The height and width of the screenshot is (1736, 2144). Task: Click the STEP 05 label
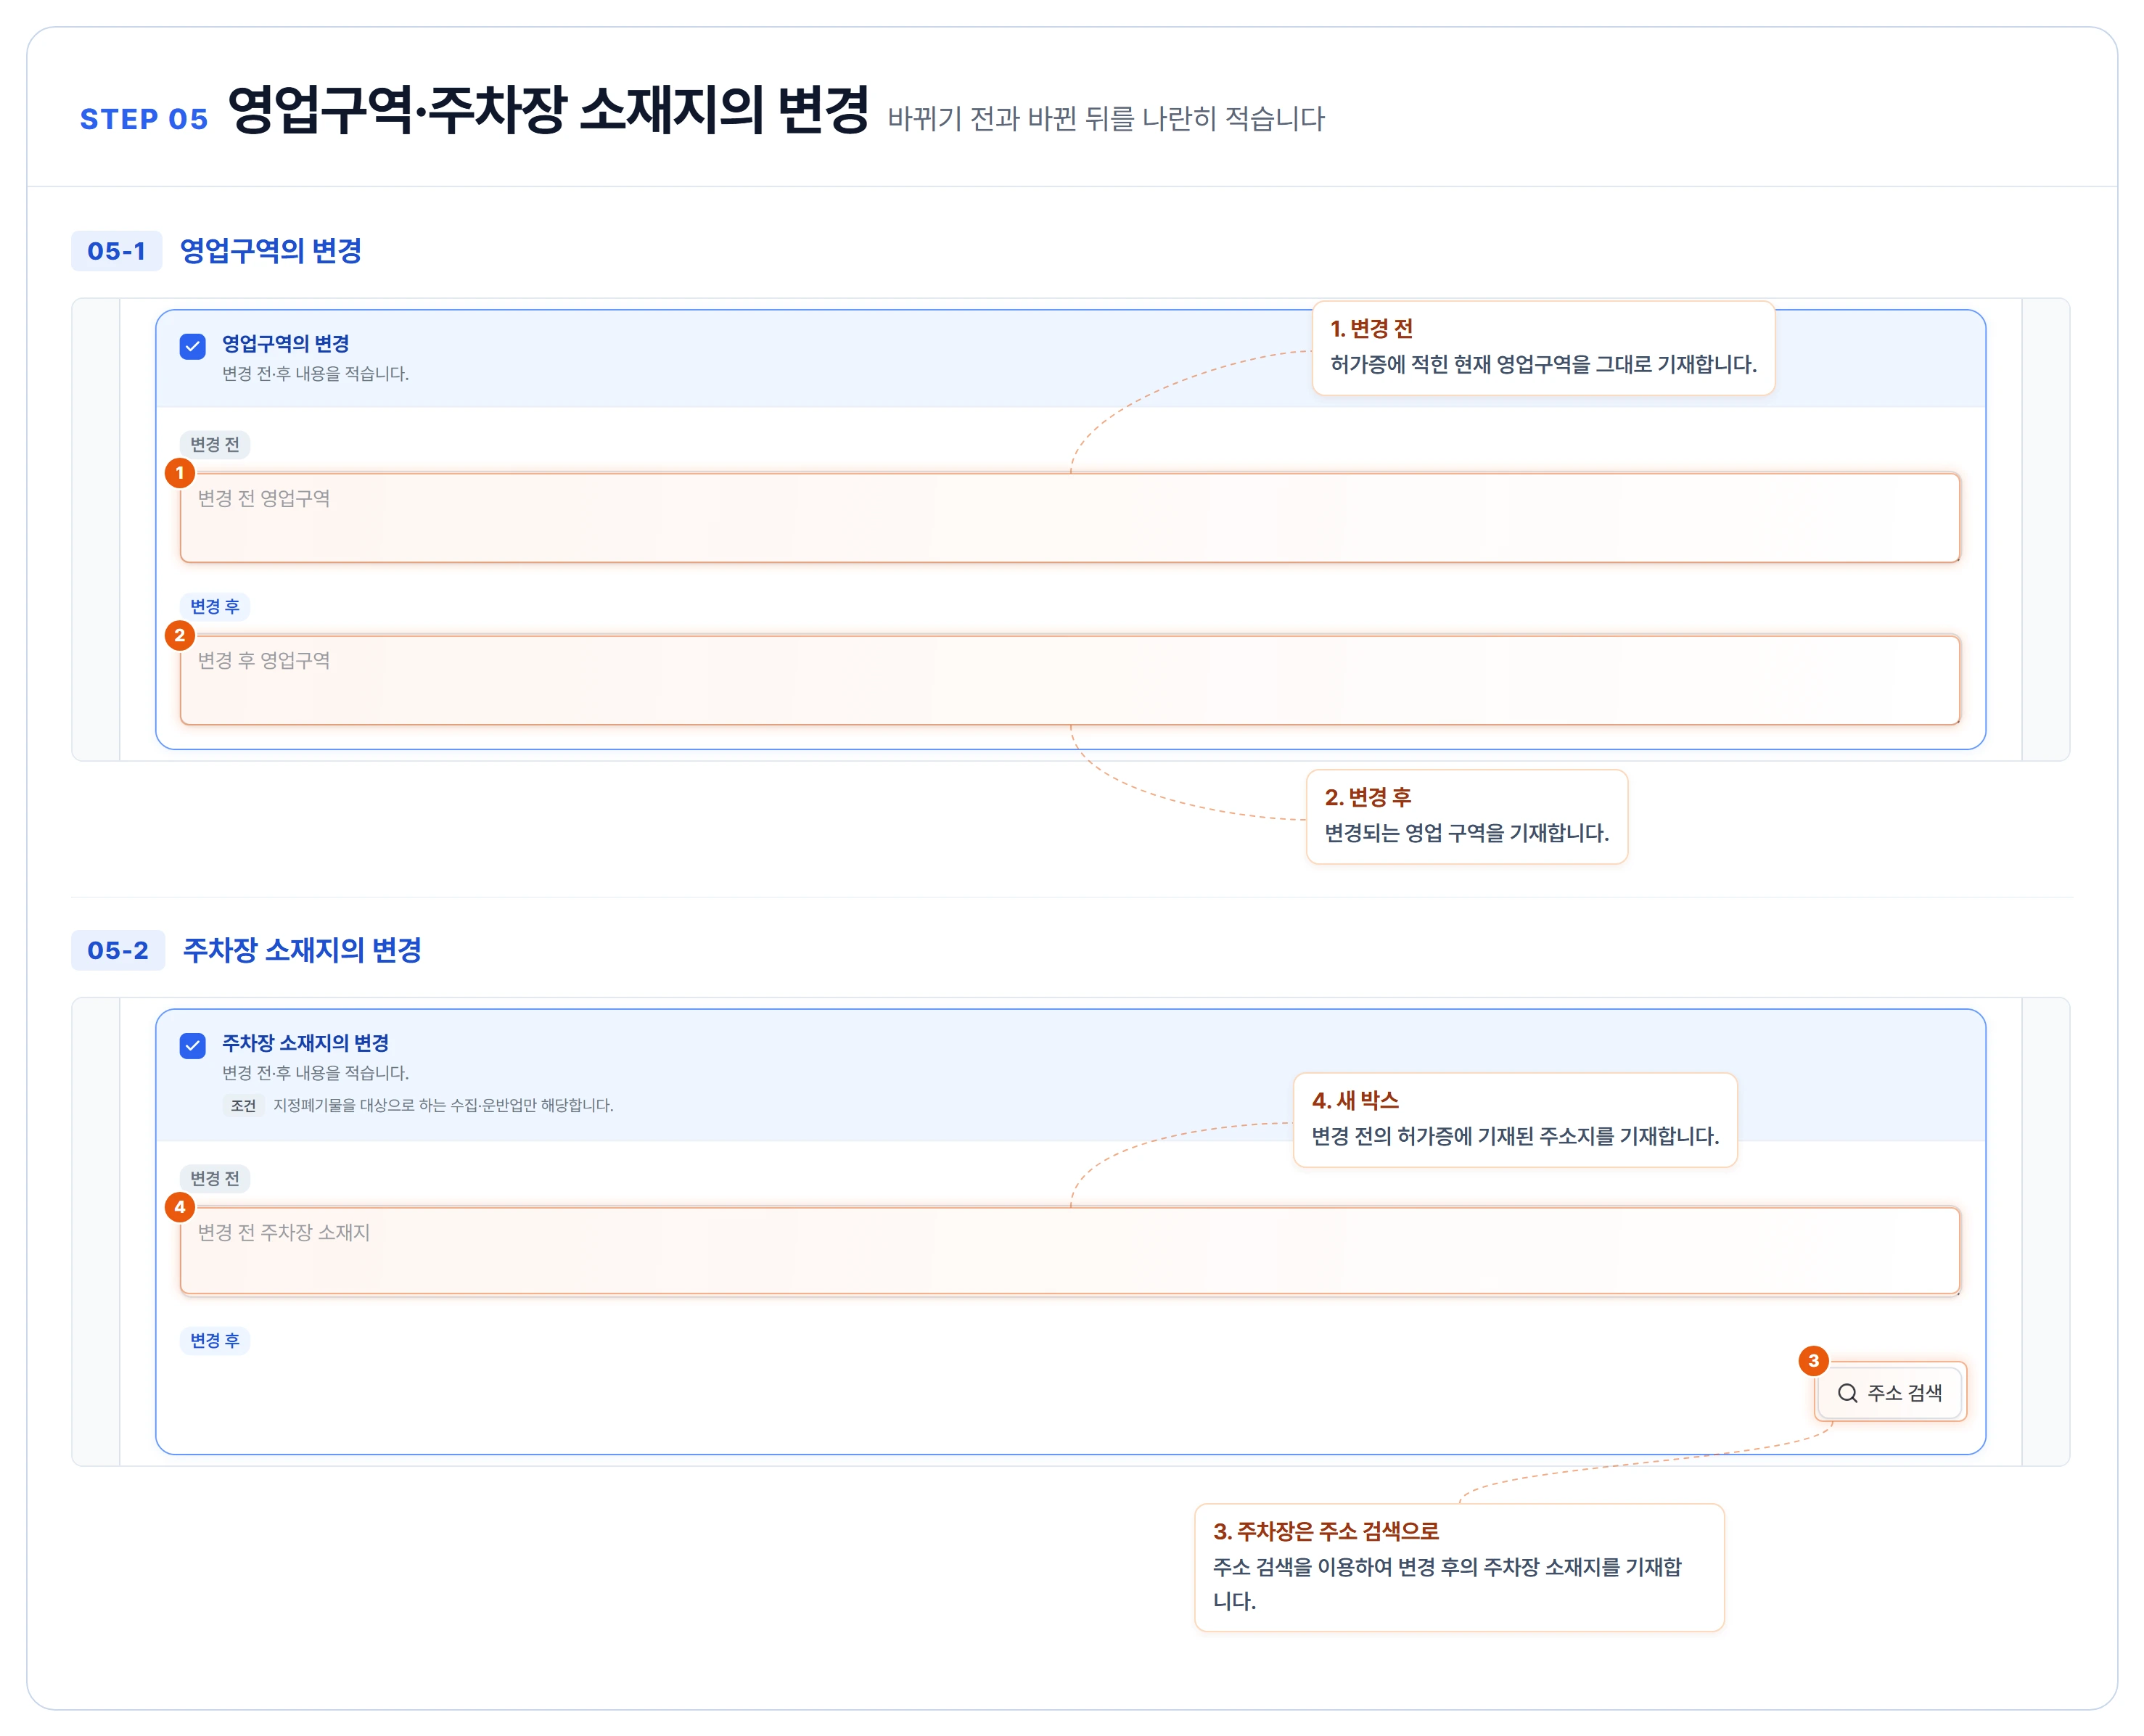tap(144, 119)
